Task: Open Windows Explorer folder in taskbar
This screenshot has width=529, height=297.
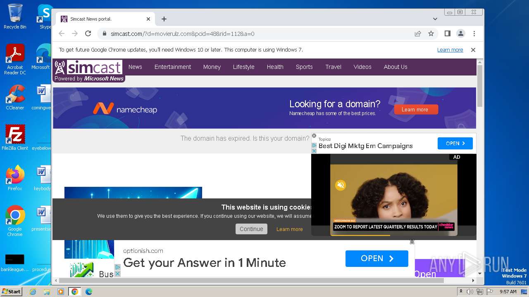Action: [x=47, y=292]
